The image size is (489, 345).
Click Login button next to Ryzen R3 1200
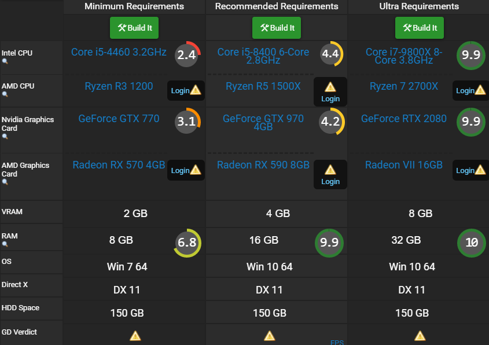[185, 90]
